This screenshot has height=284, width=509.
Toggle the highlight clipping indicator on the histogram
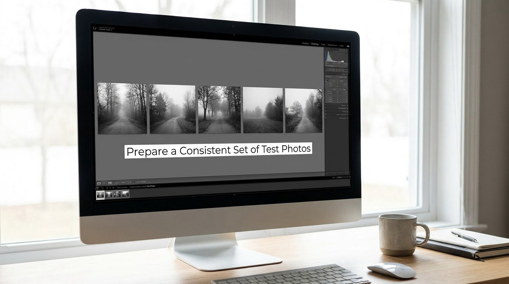[x=346, y=53]
